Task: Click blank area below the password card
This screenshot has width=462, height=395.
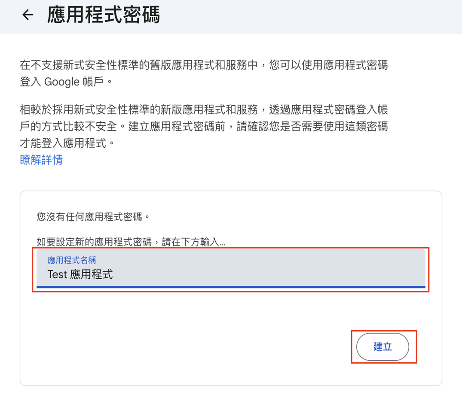Action: coord(231,391)
